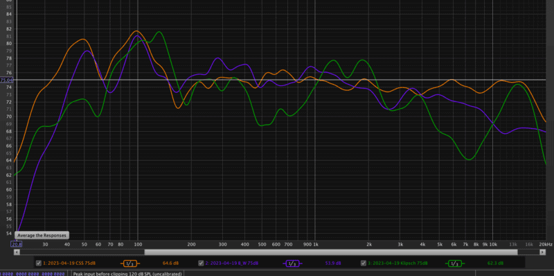Toggle the Klipsch 75dB trace checkbox
Screen dimensions: 554x276
pyautogui.click(x=364, y=263)
